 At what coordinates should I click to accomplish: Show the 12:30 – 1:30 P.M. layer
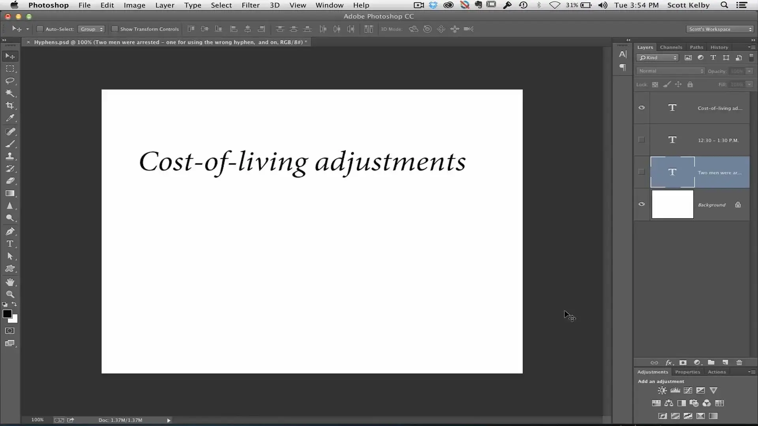click(642, 140)
